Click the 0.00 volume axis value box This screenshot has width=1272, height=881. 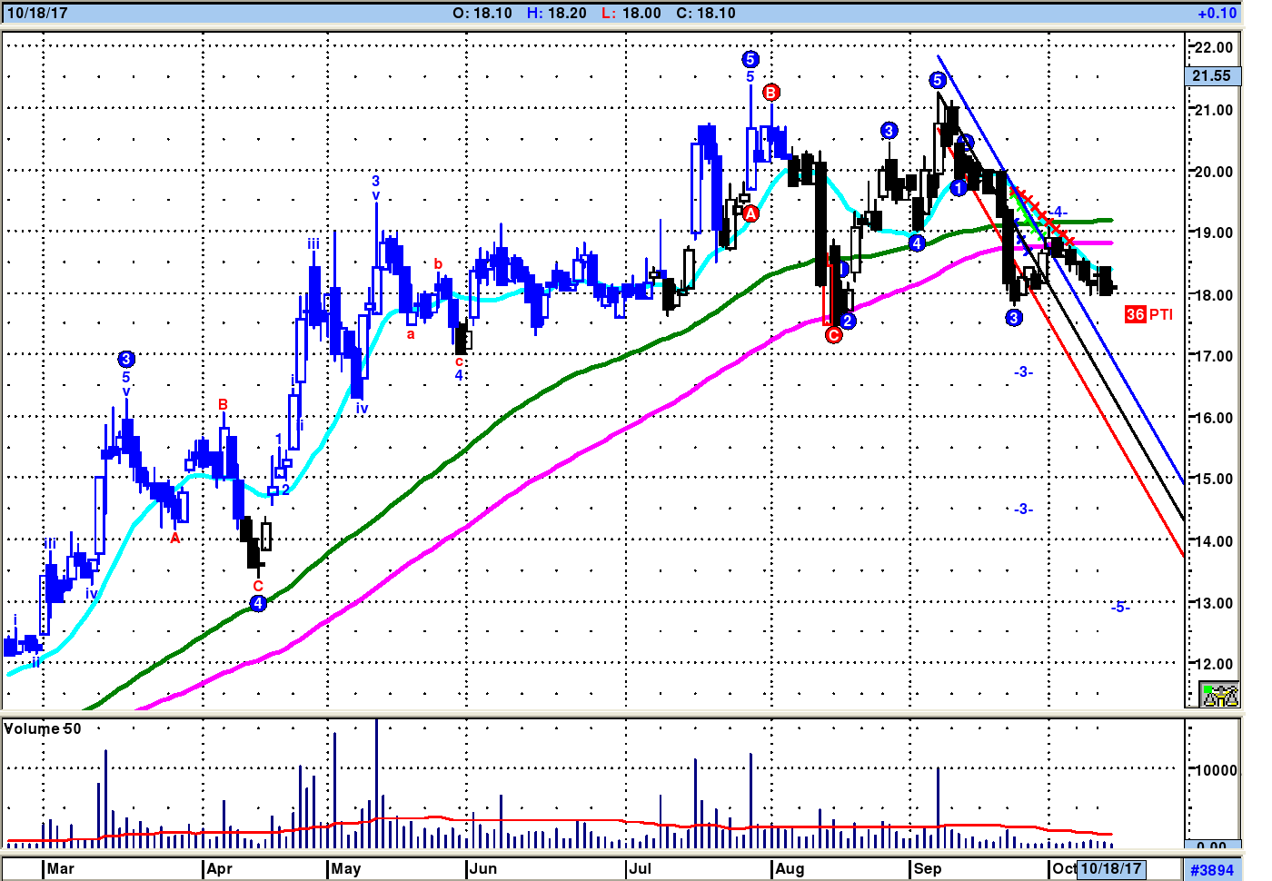pos(1212,846)
